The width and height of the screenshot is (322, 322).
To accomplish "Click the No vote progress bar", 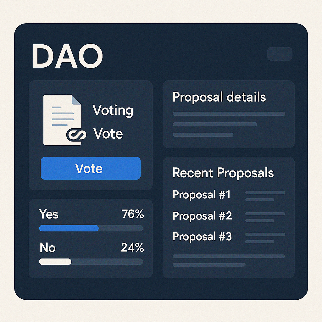I will click(x=91, y=262).
